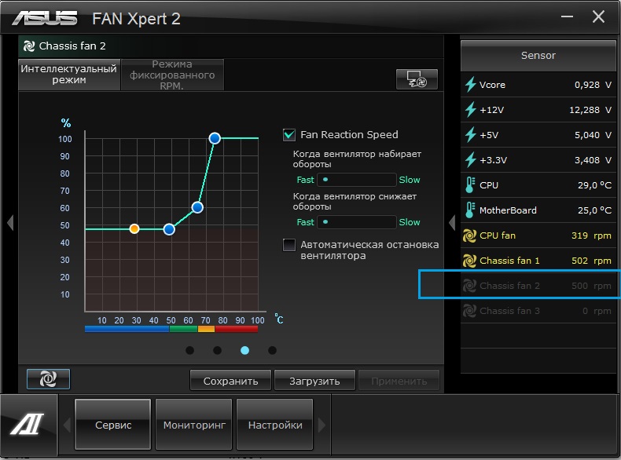Viewport: 621px width, 460px height.
Task: Click the ASUS logo in title bar
Action: coord(44,18)
